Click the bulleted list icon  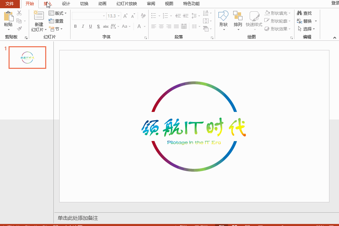[x=154, y=15]
